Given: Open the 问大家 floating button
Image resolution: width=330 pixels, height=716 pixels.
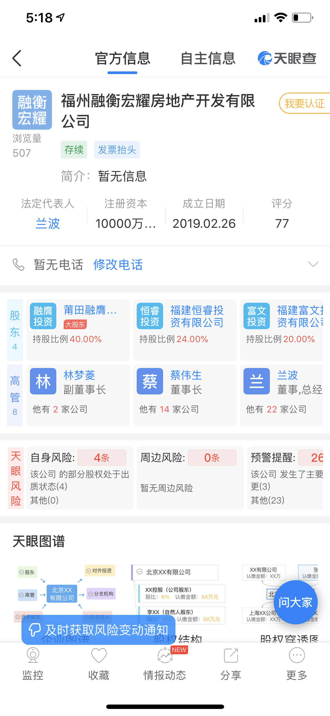Looking at the screenshot, I should tap(295, 602).
